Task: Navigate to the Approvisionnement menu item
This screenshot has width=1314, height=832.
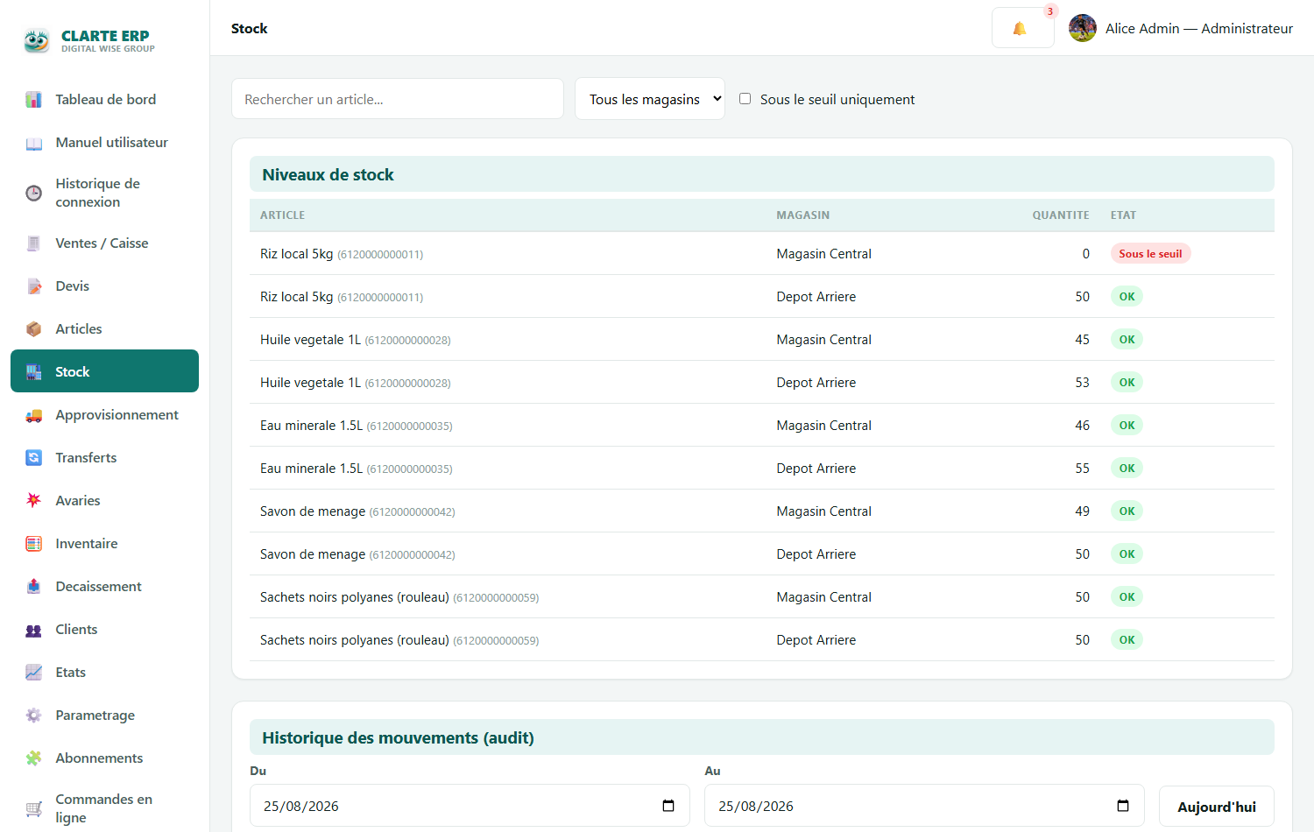Action: [104, 415]
